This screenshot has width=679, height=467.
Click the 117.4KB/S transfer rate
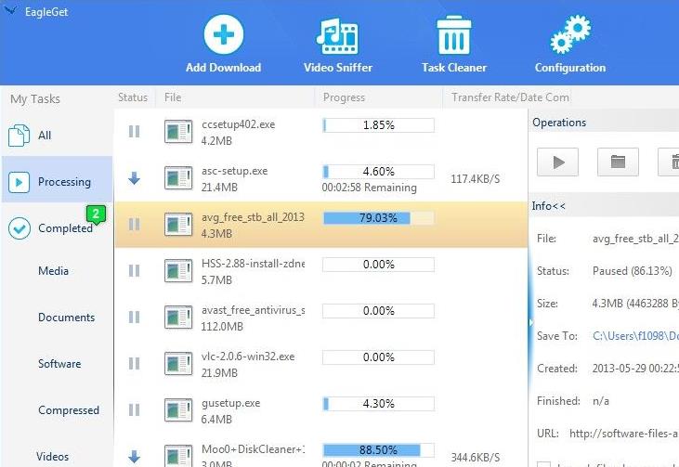pyautogui.click(x=476, y=179)
